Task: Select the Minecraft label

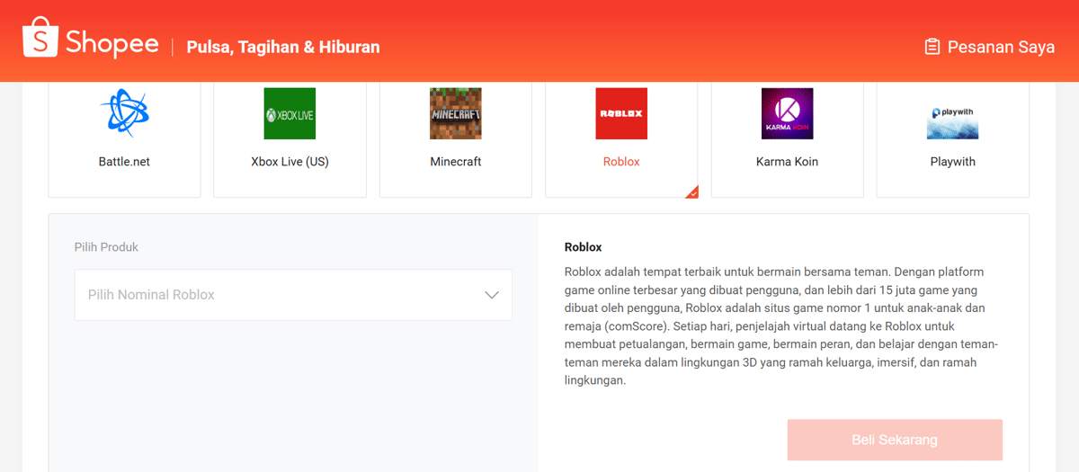Action: click(x=455, y=162)
